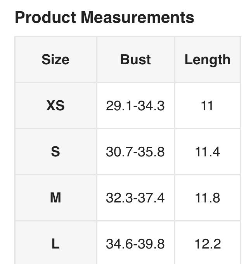This screenshot has height=264, width=251.
Task: Select the M size row label
Action: click(x=55, y=198)
